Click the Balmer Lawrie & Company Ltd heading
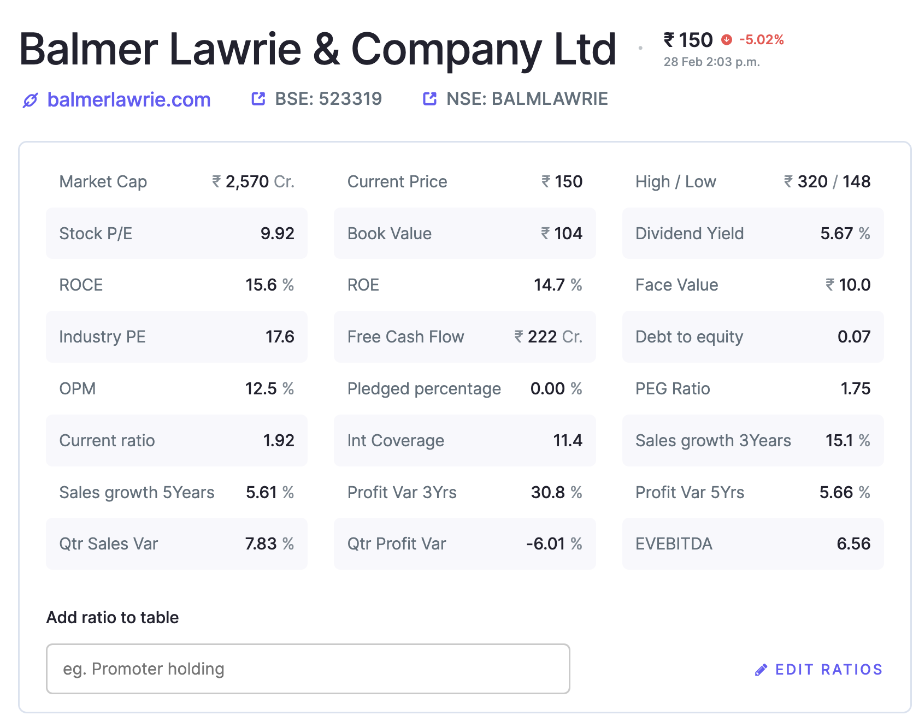 click(318, 49)
